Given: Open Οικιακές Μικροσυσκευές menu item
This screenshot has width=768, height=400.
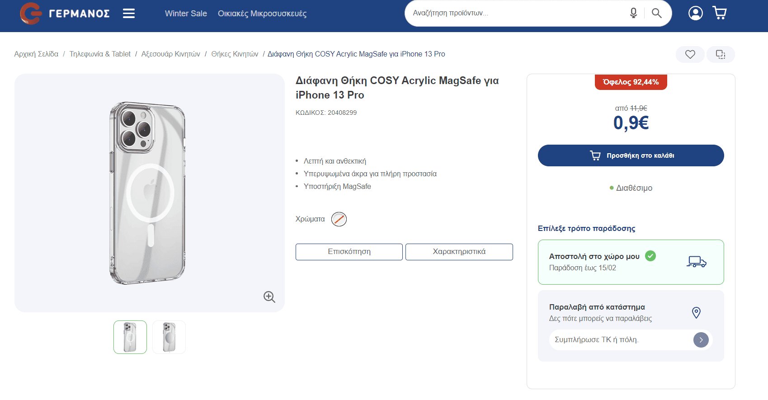Looking at the screenshot, I should [262, 14].
